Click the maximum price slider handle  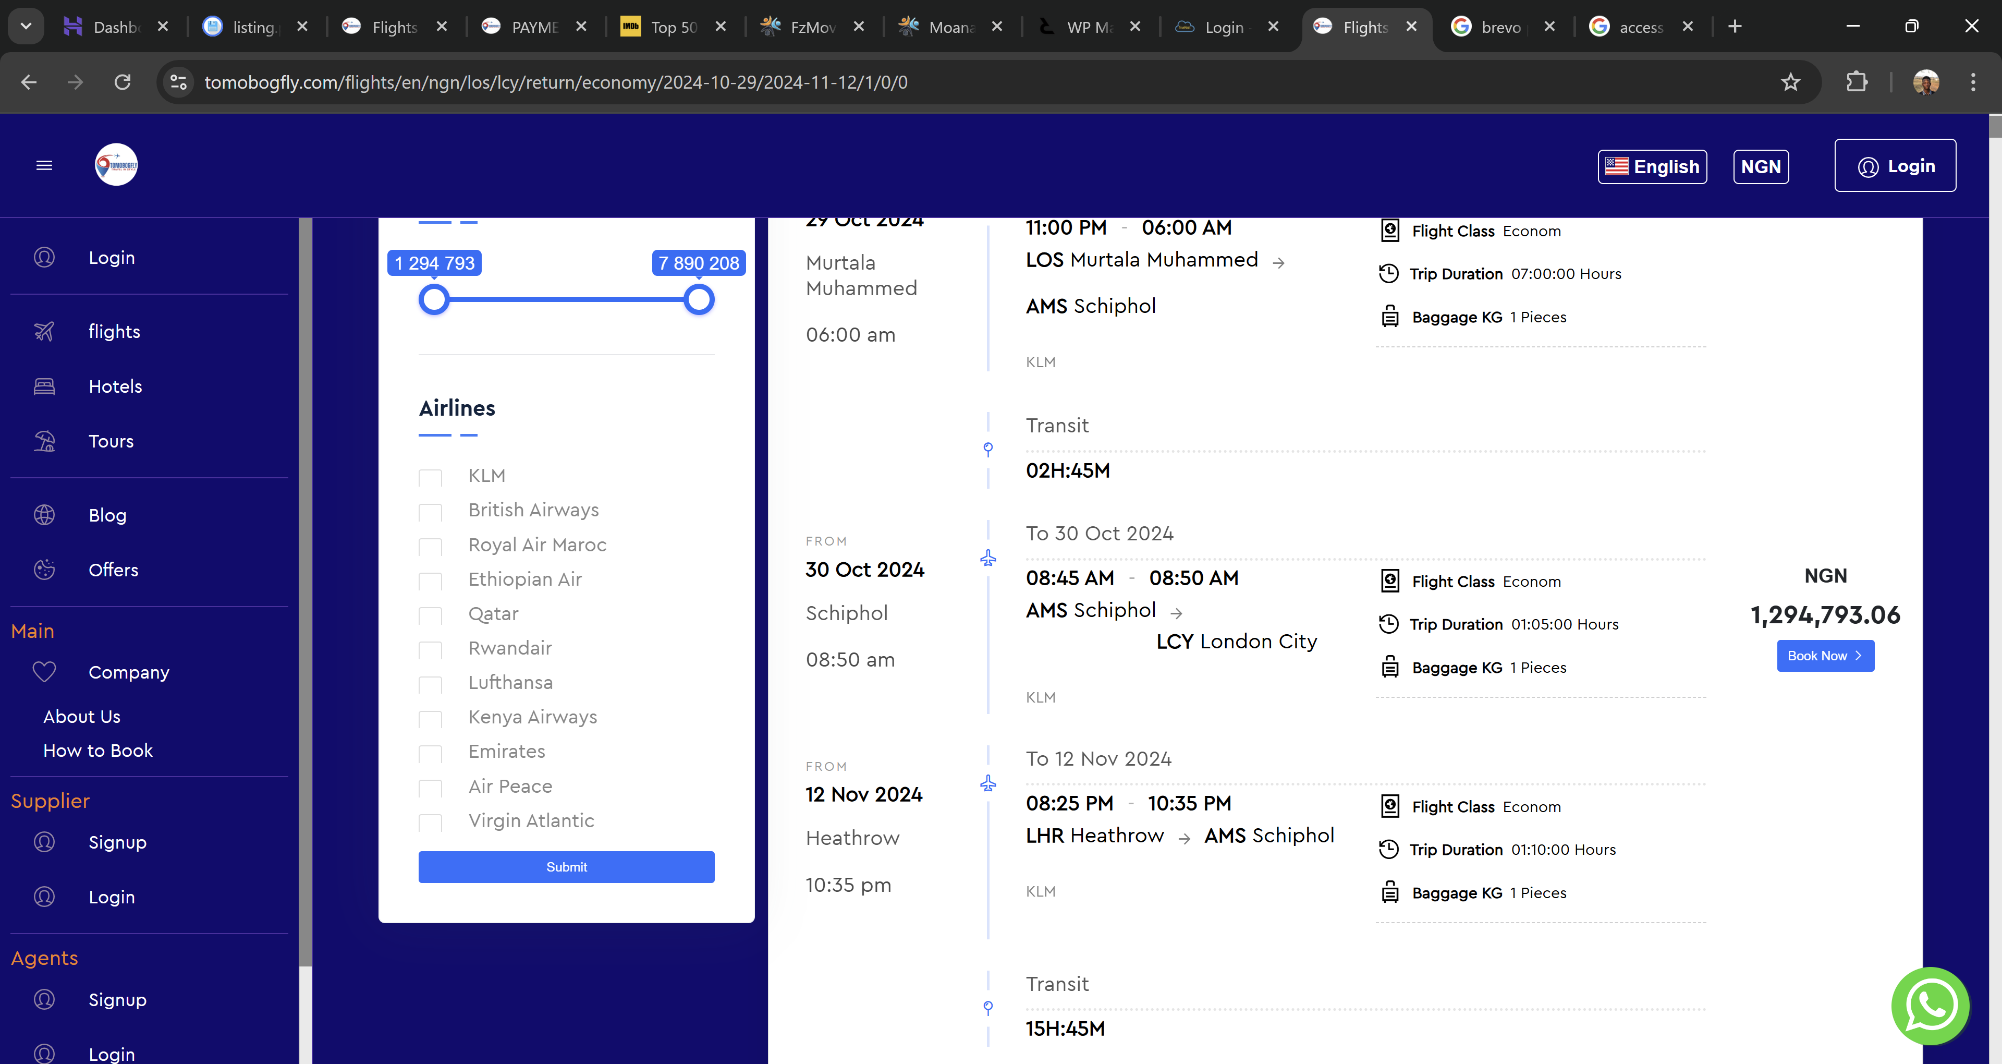[x=699, y=299]
